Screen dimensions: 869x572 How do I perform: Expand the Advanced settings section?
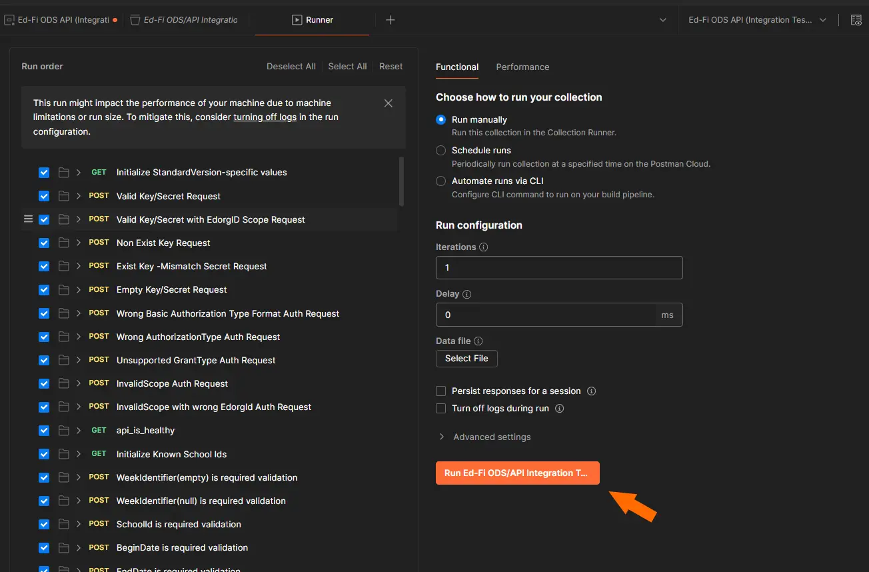[485, 437]
